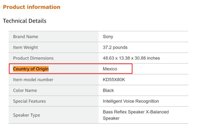The width and height of the screenshot is (199, 124).
Task: Click the Mexico value
Action: point(110,69)
